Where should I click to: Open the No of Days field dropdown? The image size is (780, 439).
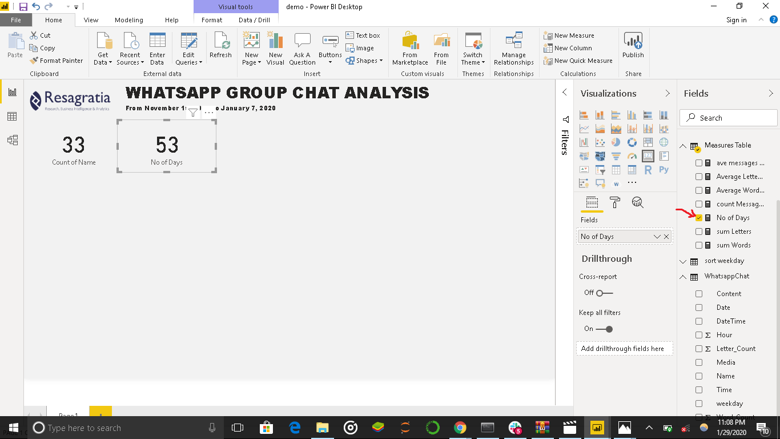point(657,237)
